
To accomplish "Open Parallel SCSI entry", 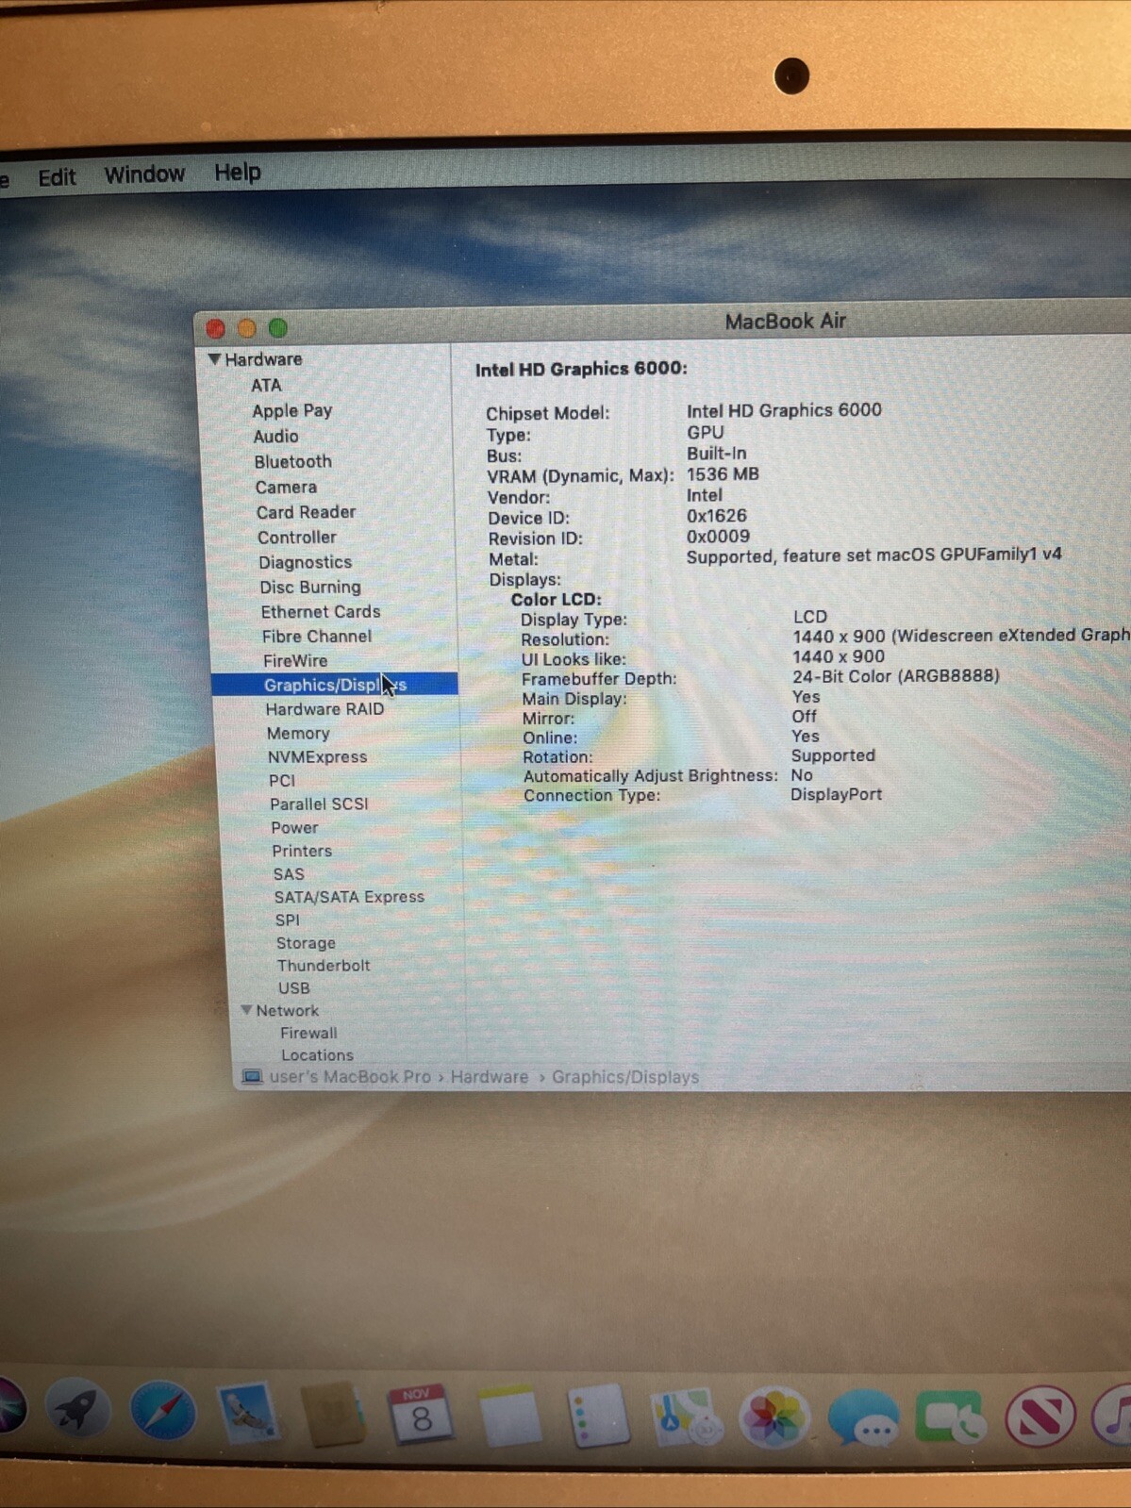I will pyautogui.click(x=319, y=804).
